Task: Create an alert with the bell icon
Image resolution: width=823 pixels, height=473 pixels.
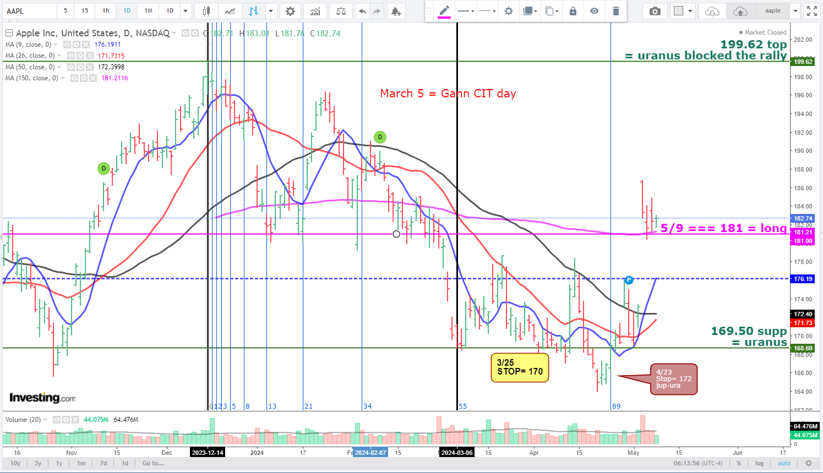Action: 396,11
